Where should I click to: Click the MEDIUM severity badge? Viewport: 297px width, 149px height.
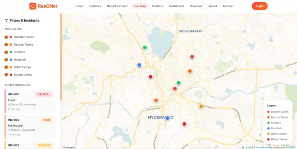click(45, 145)
